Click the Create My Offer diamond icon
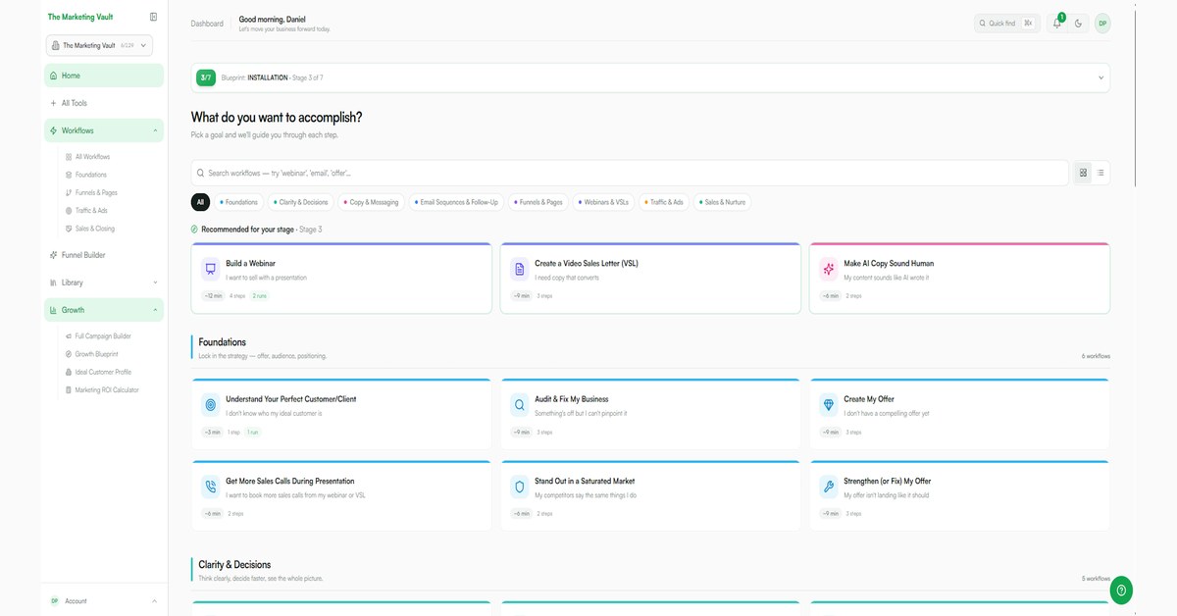Viewport: 1177px width, 616px height. click(828, 405)
